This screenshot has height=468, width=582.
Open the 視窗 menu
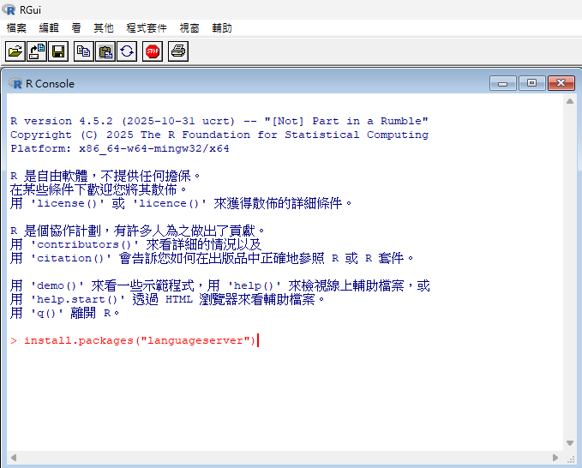pyautogui.click(x=189, y=28)
